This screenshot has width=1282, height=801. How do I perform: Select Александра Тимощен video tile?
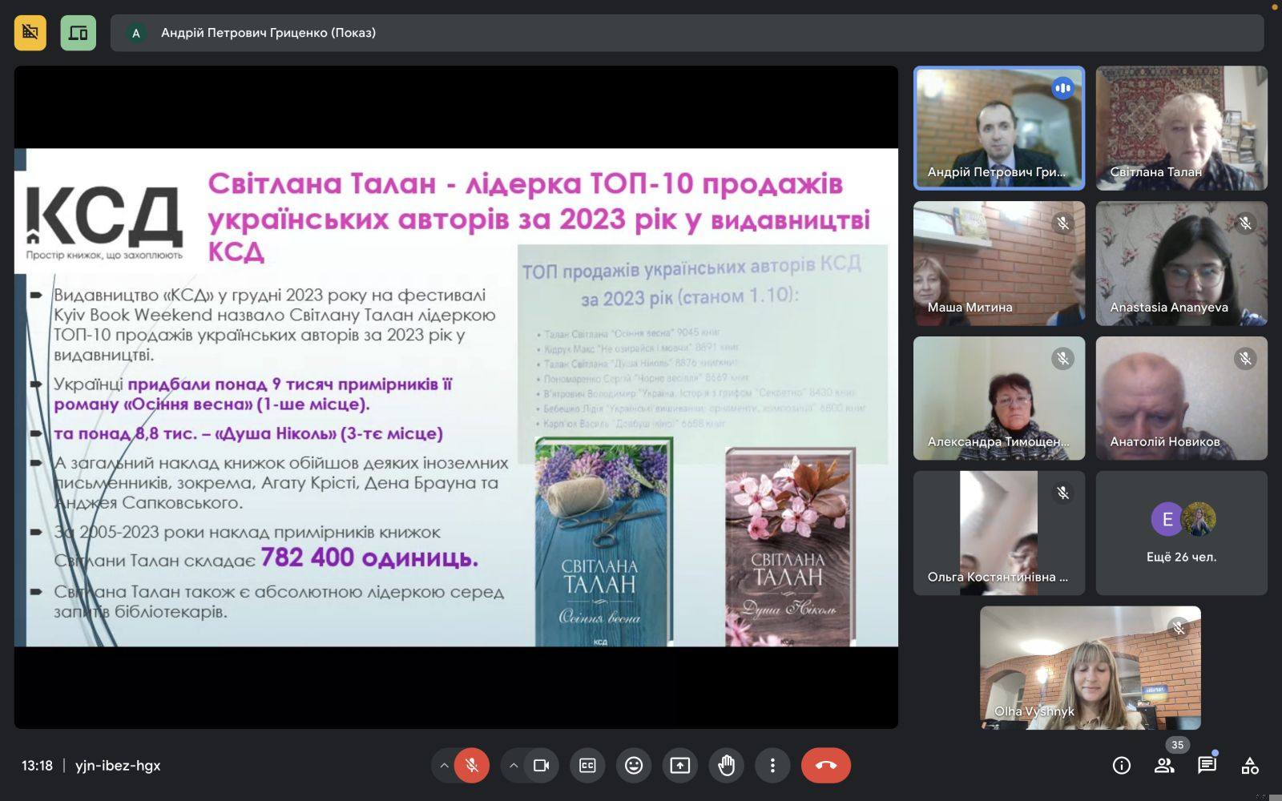999,398
